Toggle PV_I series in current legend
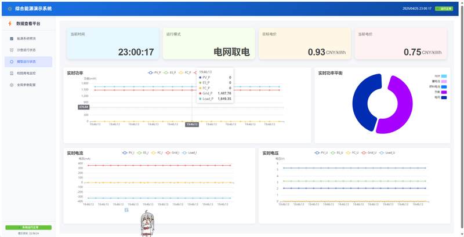Image resolution: width=464 pixels, height=237 pixels. coord(128,153)
